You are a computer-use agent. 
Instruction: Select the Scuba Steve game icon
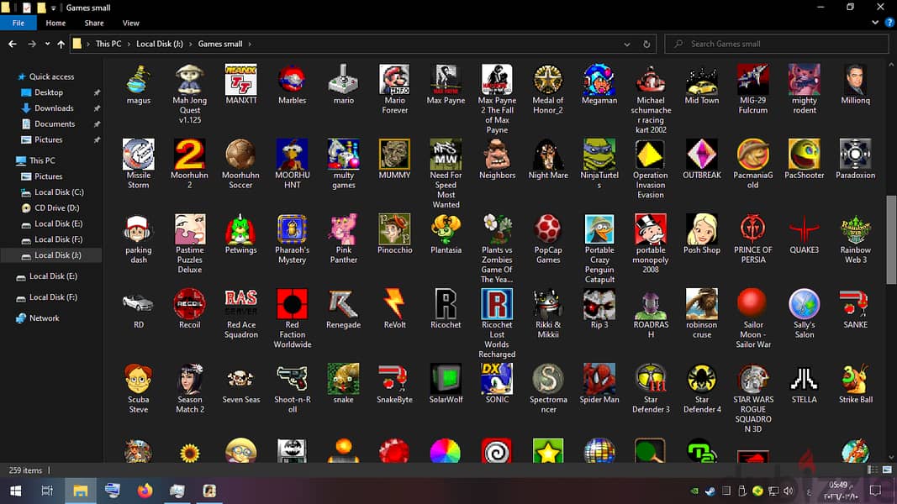tap(139, 379)
